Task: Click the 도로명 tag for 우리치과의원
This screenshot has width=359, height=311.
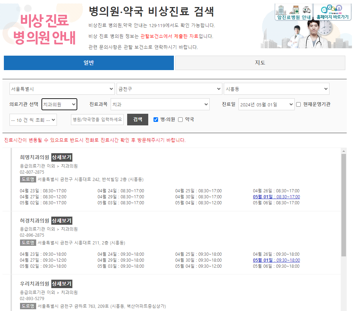Action: coord(28,306)
